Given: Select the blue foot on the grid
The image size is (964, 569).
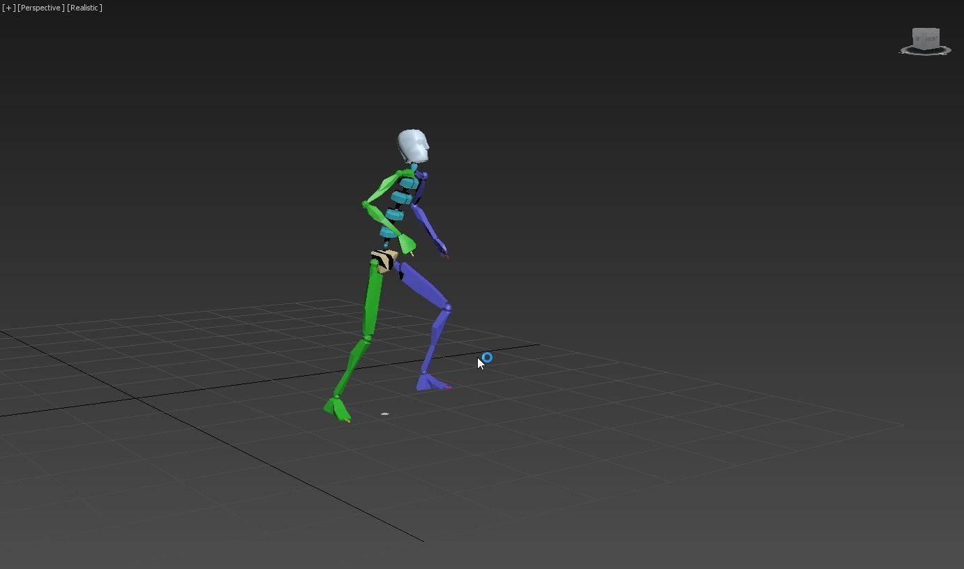Looking at the screenshot, I should (x=432, y=382).
